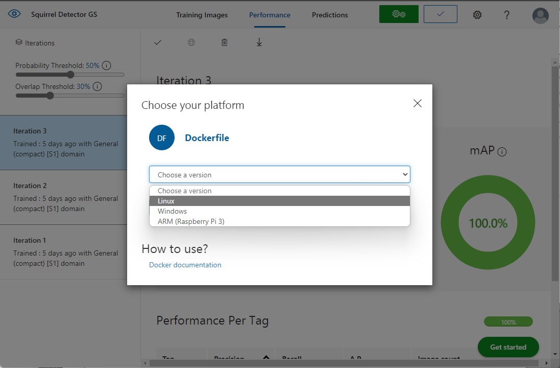The width and height of the screenshot is (560, 368).
Task: Adjust the Overlap Threshold slider handle
Action: [51, 96]
